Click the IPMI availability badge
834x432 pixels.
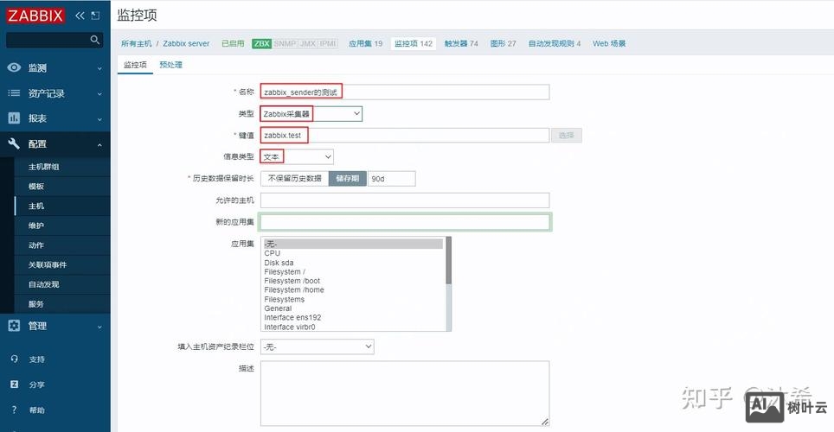[x=328, y=43]
